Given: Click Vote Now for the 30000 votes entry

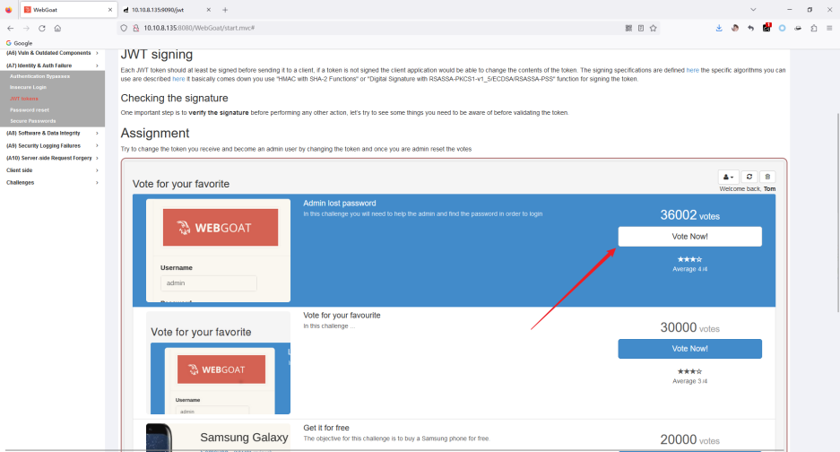Looking at the screenshot, I should 689,349.
